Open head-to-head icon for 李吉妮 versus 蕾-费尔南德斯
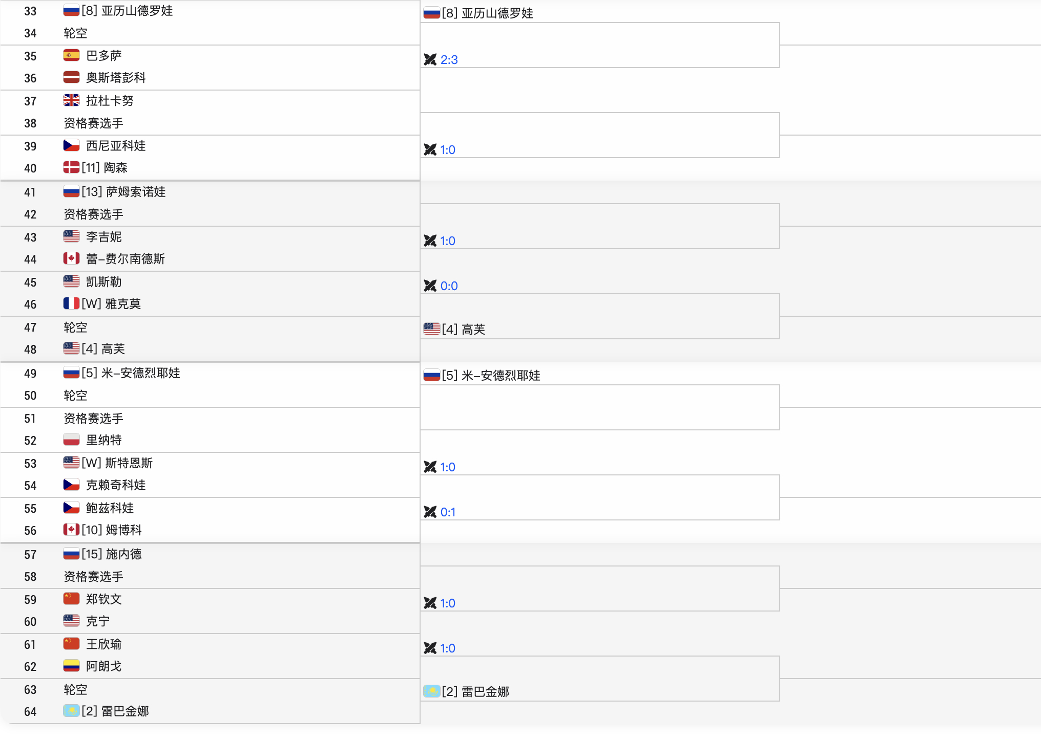The height and width of the screenshot is (741, 1041). [x=430, y=241]
